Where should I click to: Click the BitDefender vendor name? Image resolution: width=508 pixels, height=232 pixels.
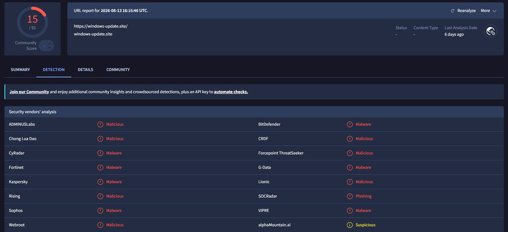pos(269,124)
